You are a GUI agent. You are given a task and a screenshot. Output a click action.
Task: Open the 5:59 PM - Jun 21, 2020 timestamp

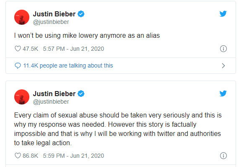pos(73,156)
